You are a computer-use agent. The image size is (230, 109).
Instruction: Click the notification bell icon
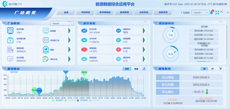[212, 12]
